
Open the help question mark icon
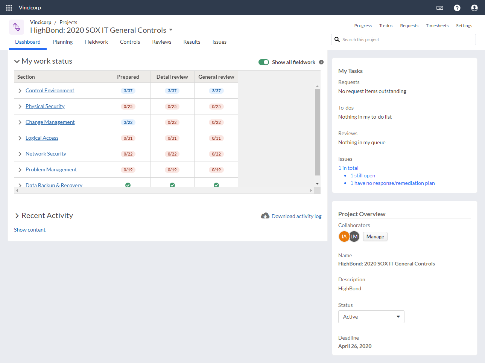click(x=457, y=8)
